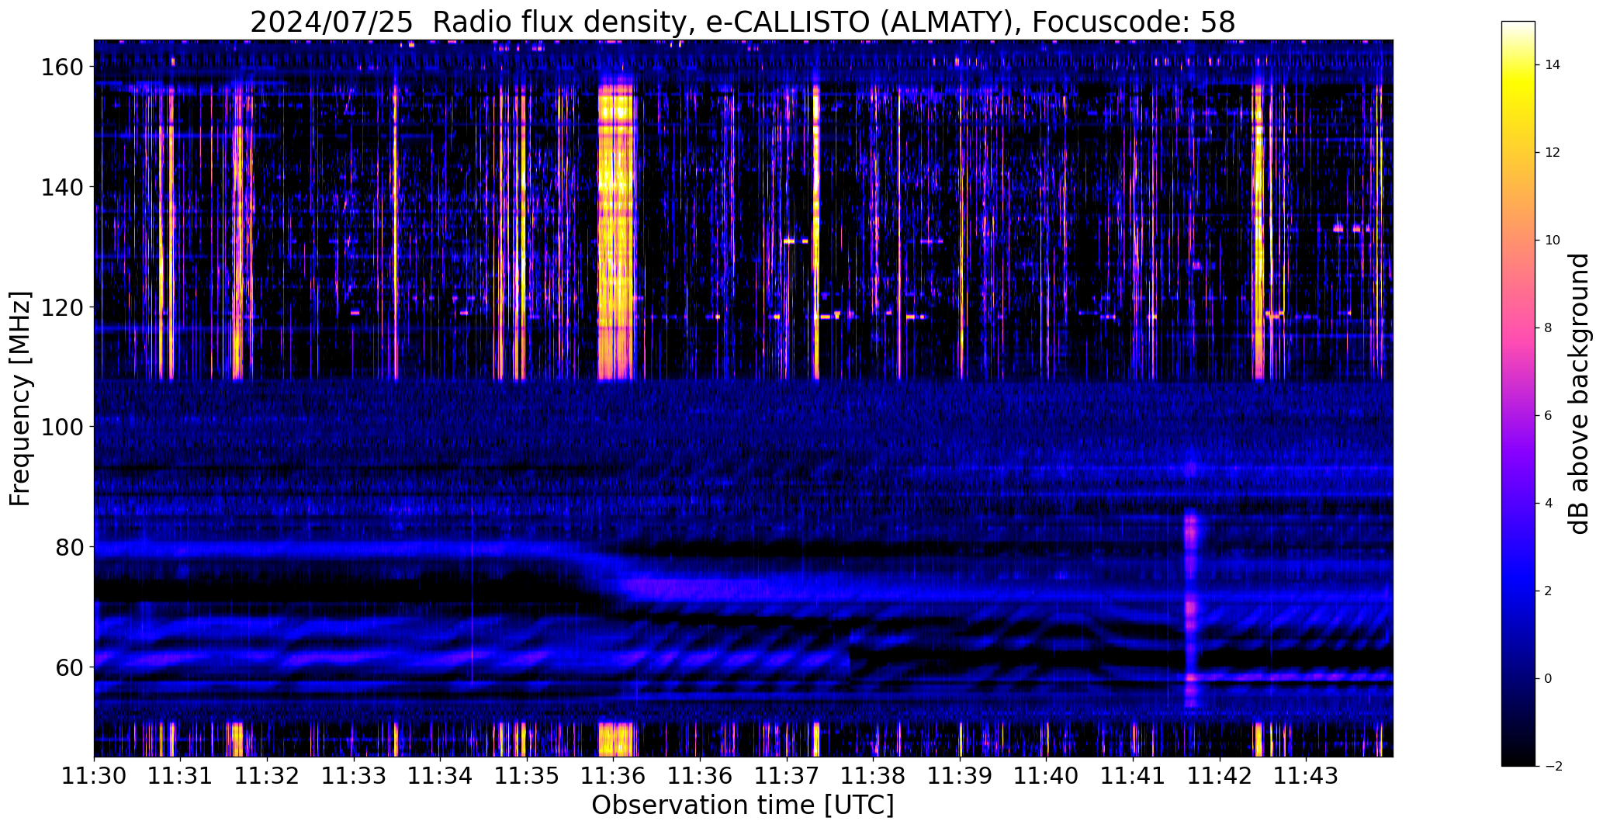Click the colorbar tick labeled 6
This screenshot has width=1603, height=828.
(1549, 416)
